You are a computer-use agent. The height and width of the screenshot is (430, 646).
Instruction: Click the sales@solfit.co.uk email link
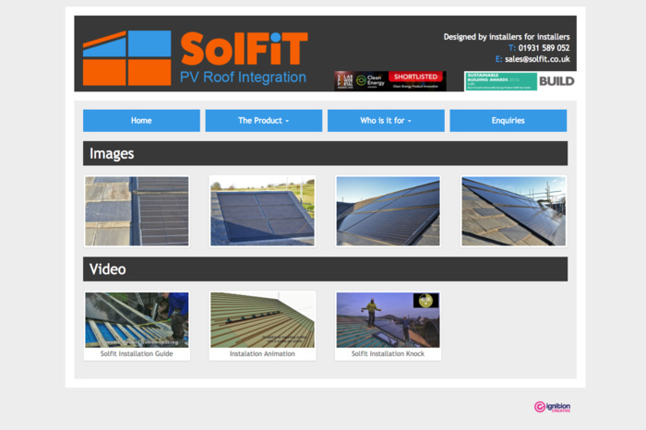point(537,59)
